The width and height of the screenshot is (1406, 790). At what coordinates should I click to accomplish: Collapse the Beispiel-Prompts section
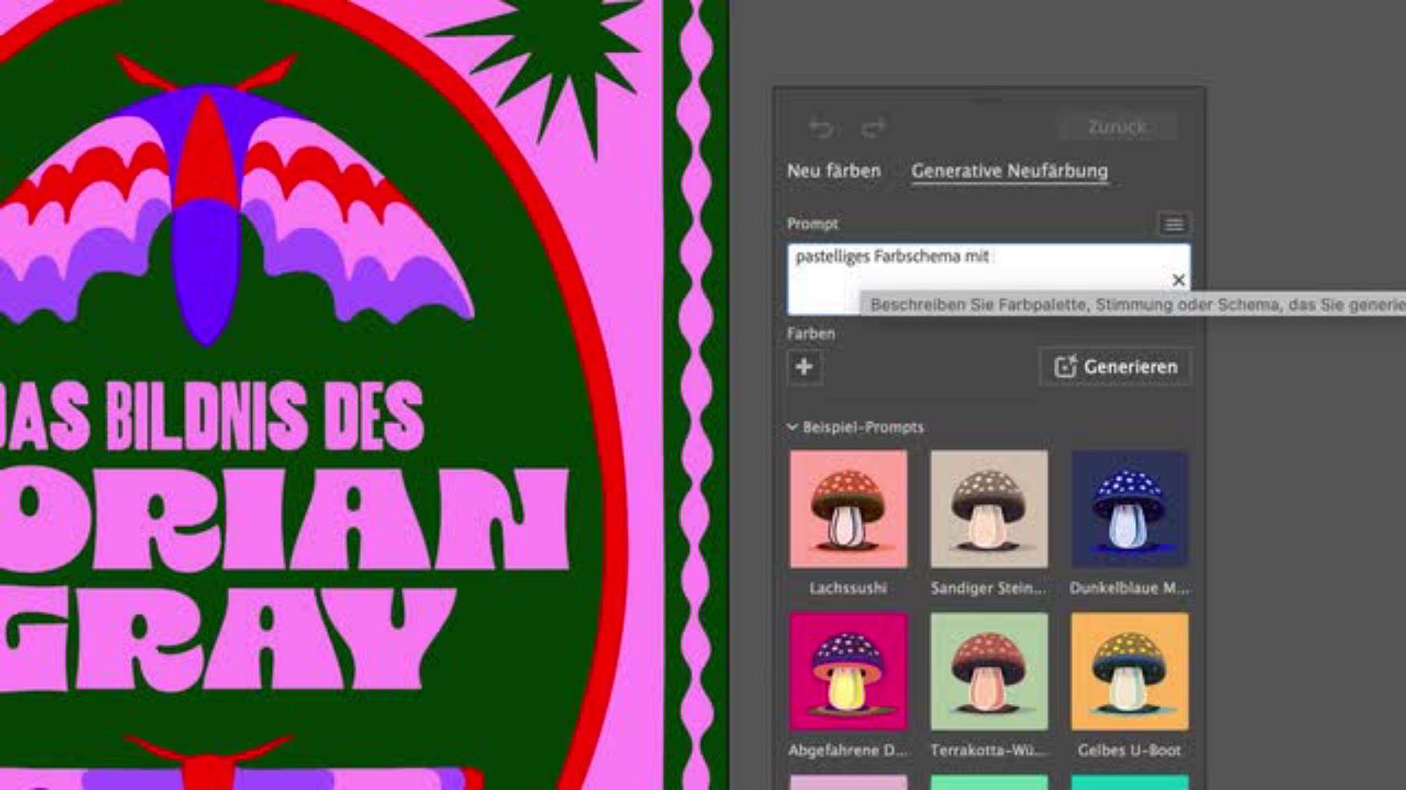coord(792,426)
